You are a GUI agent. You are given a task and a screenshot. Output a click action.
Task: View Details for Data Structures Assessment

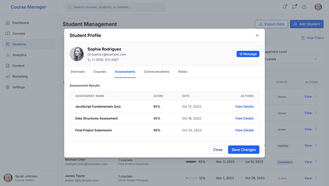pos(244,118)
